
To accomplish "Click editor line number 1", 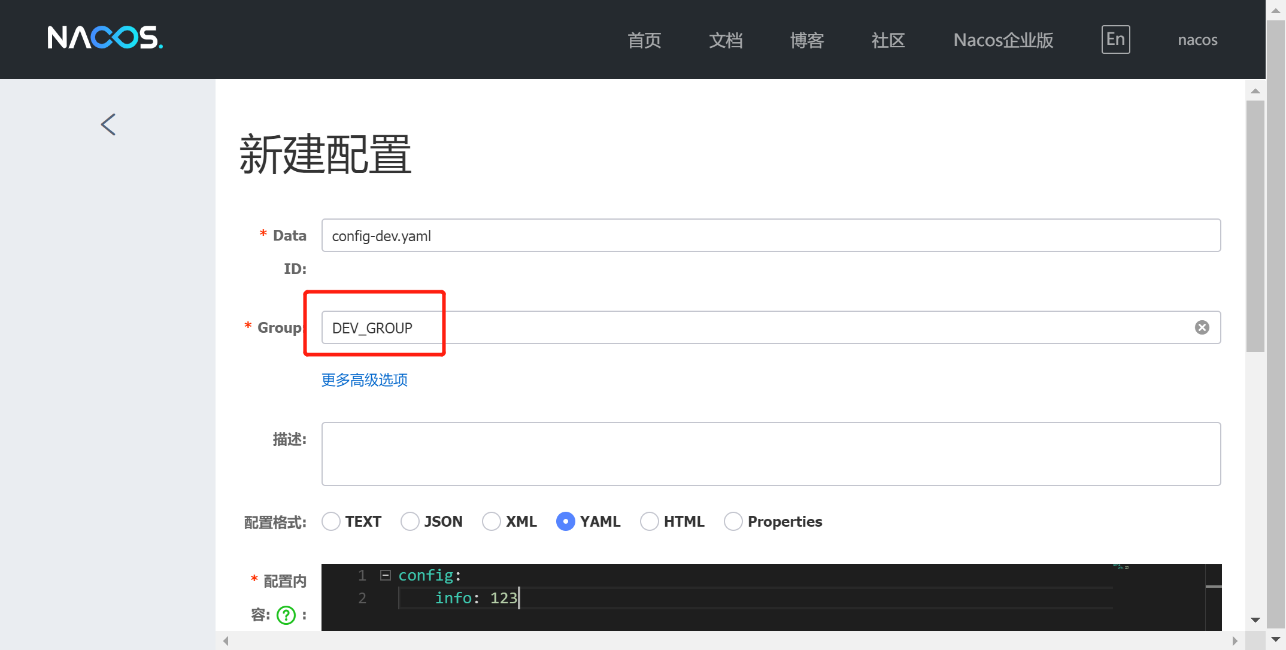I will pos(362,575).
